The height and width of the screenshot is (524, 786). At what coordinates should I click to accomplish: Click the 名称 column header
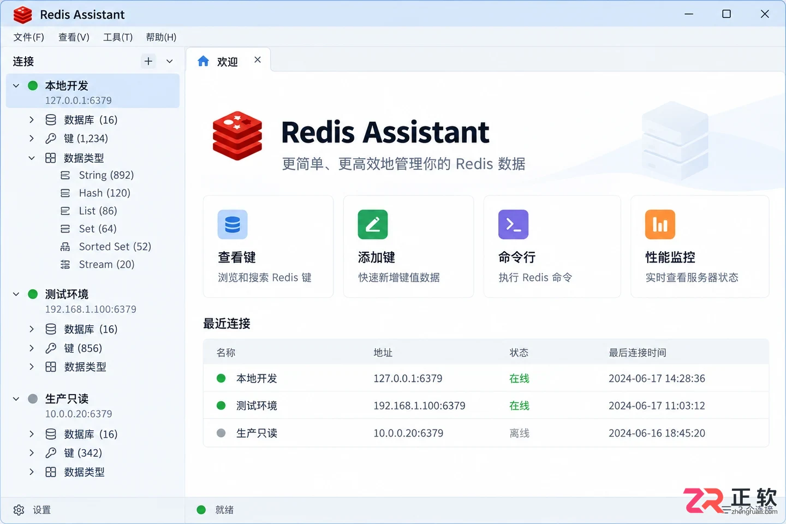point(226,353)
